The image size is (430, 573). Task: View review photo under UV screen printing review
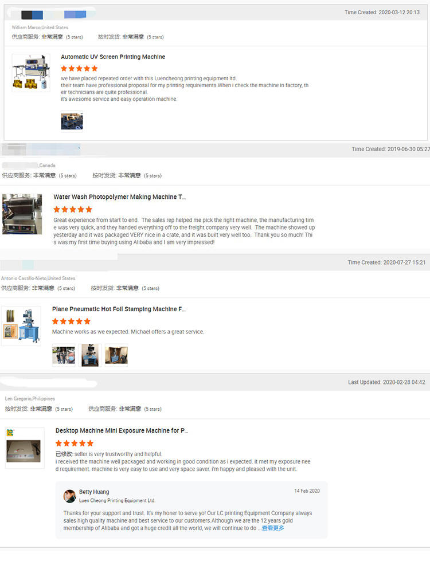(x=72, y=121)
